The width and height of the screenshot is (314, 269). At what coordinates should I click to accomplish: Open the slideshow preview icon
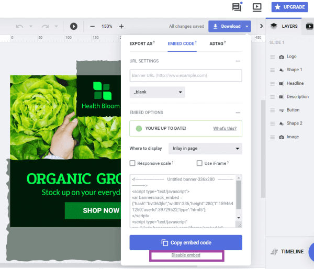click(256, 7)
